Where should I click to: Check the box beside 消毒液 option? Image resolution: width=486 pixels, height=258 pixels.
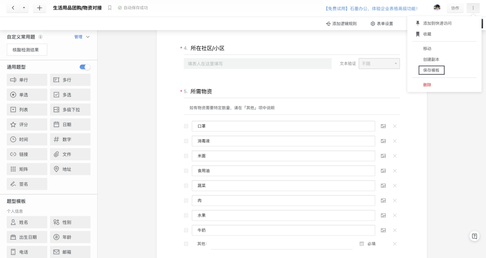(186, 141)
